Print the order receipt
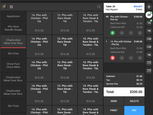 [114, 110]
